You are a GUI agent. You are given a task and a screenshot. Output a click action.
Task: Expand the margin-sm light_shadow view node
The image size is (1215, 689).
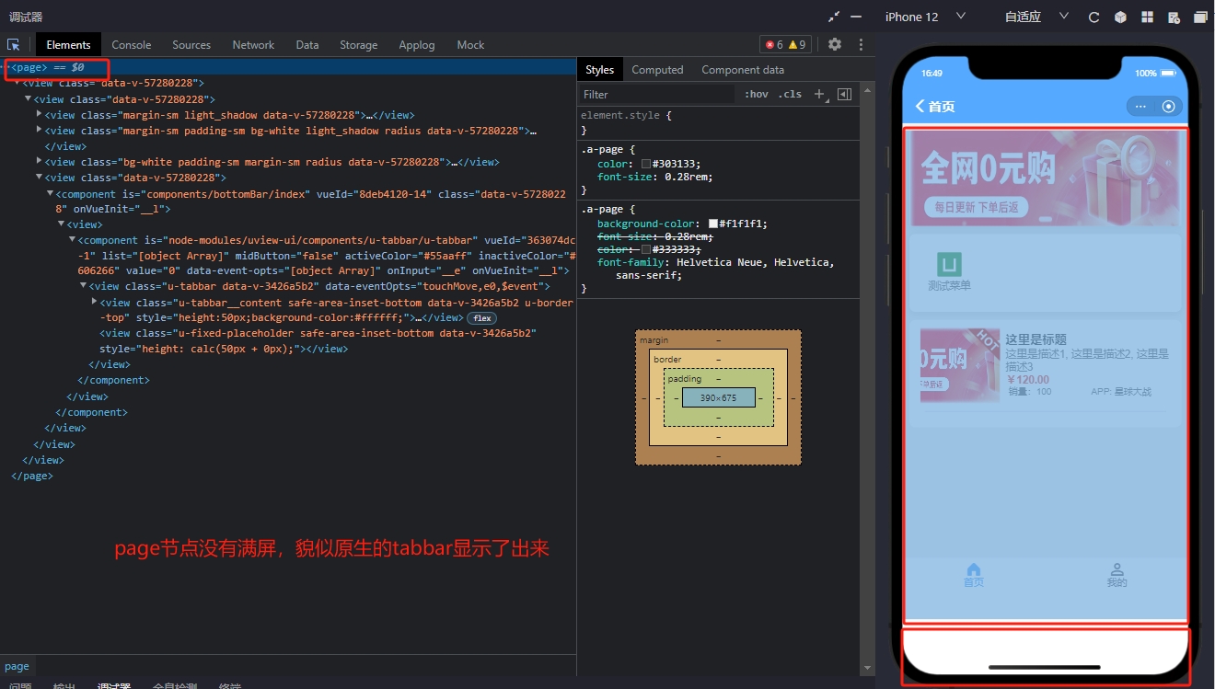40,114
